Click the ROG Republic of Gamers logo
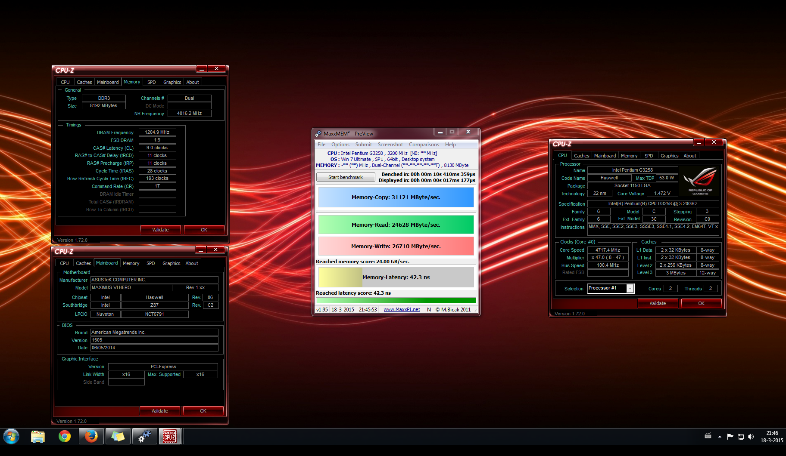Screen dimensions: 786x456 pyautogui.click(x=700, y=181)
